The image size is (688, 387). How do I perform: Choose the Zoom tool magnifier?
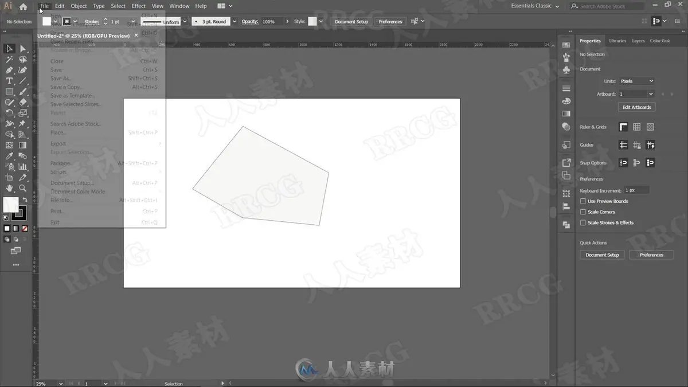pos(23,188)
